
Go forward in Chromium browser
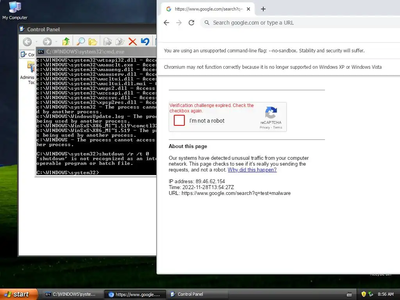pyautogui.click(x=179, y=23)
